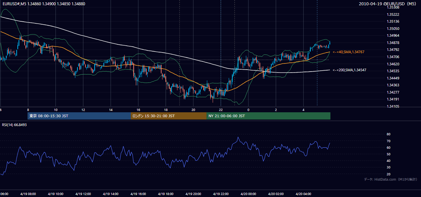Click price level 1.35136 on axis

[393, 22]
